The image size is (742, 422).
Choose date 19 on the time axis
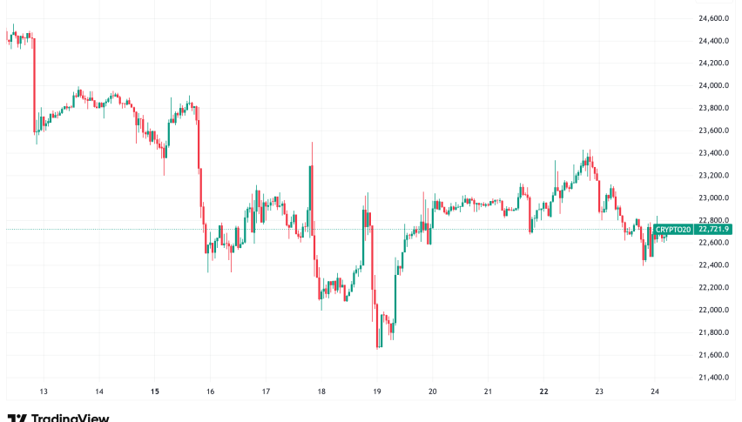pos(377,392)
